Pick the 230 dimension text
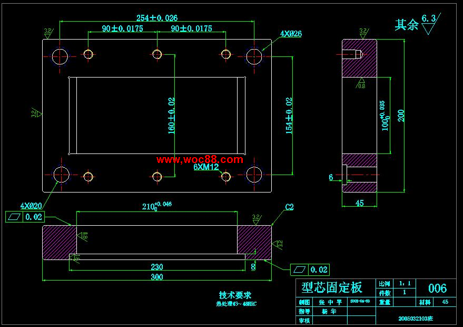Image resolution: width=463 pixels, height=327 pixels. pos(157,267)
